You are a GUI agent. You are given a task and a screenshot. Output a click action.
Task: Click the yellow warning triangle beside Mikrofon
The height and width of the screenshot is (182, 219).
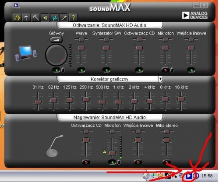[105, 151]
